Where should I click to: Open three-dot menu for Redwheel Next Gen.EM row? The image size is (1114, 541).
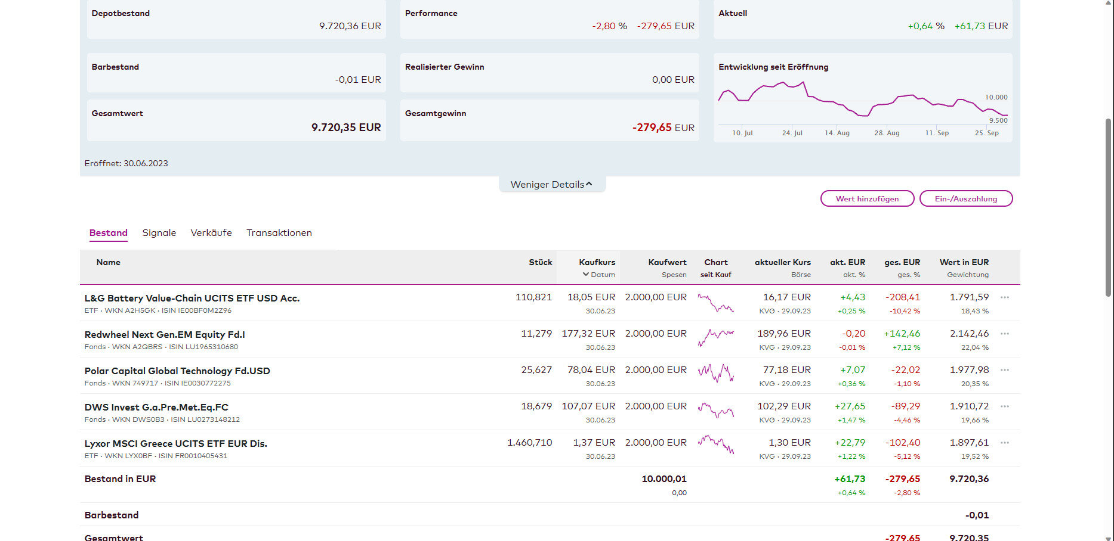pyautogui.click(x=1005, y=334)
